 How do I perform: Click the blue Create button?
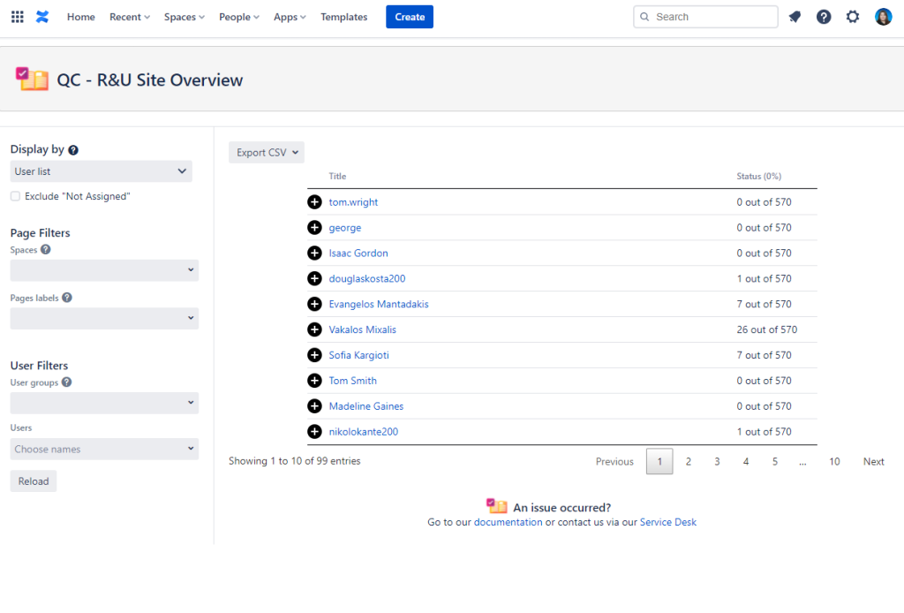pyautogui.click(x=410, y=17)
